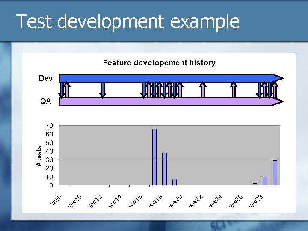Click the lone purple up arrow near ww25
Viewport: 308px width, 231px height.
click(x=234, y=90)
